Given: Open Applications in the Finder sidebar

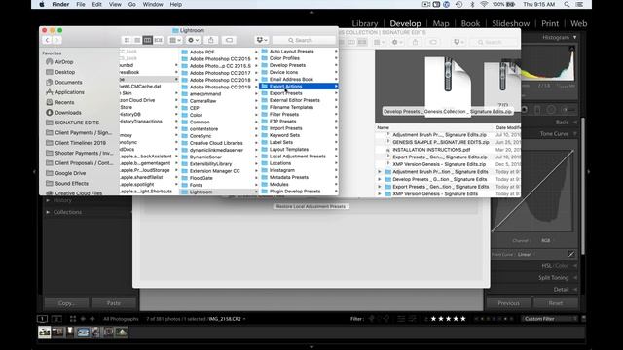Looking at the screenshot, I should [69, 92].
